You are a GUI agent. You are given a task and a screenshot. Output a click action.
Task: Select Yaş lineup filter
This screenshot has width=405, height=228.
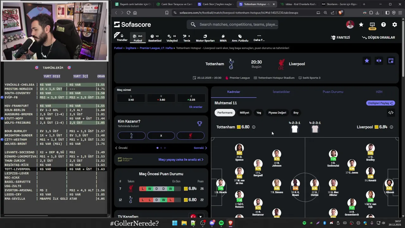(x=259, y=113)
